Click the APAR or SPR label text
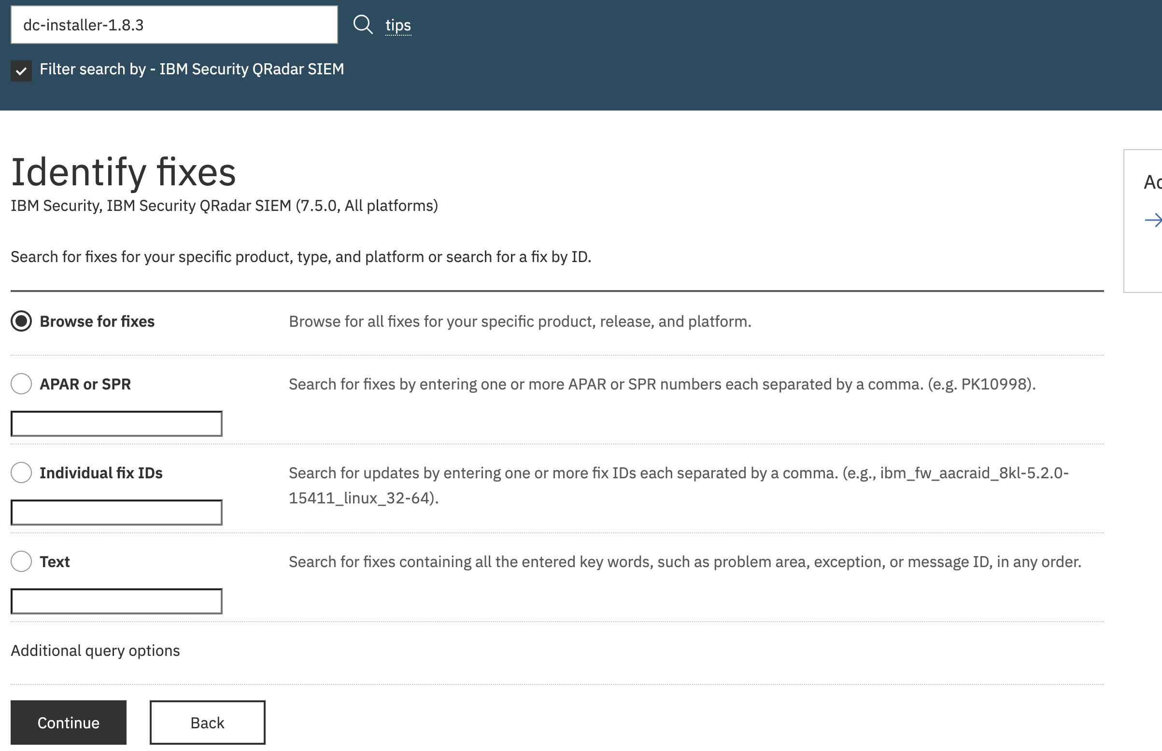Screen dimensions: 1162x751 click(85, 384)
